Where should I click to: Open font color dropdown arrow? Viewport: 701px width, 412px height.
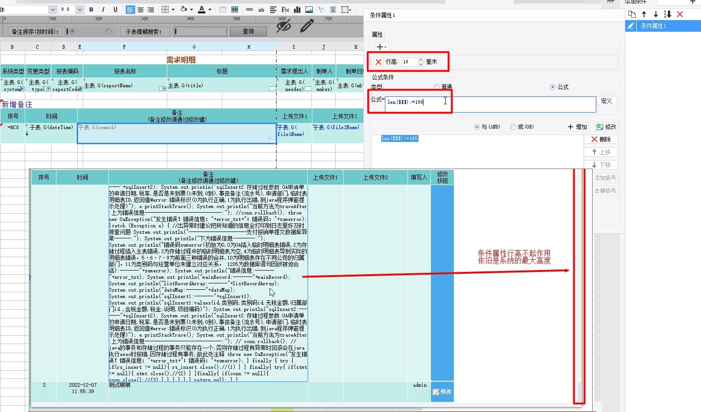(210, 9)
